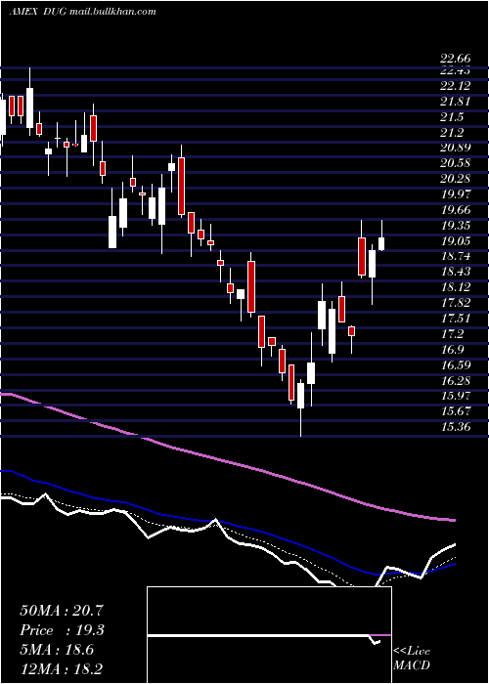Image resolution: width=489 pixels, height=684 pixels.
Task: Select the 21.2 price axis label
Action: (x=452, y=133)
